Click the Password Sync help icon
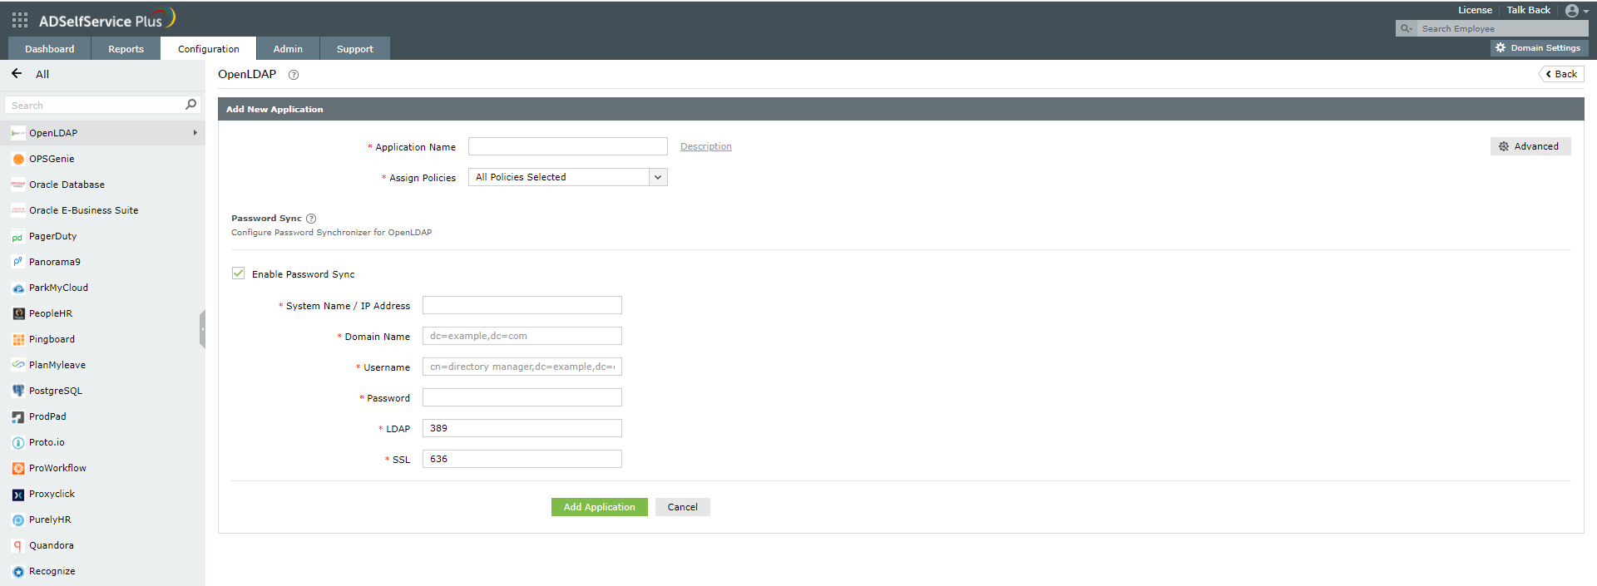The width and height of the screenshot is (1597, 586). (x=311, y=219)
